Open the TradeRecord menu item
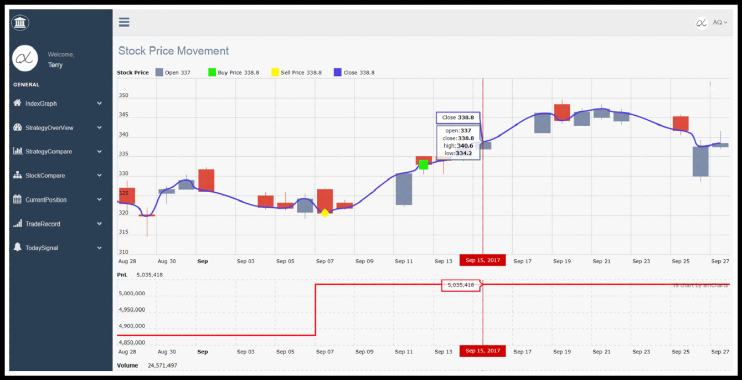This screenshot has width=742, height=380. click(43, 224)
